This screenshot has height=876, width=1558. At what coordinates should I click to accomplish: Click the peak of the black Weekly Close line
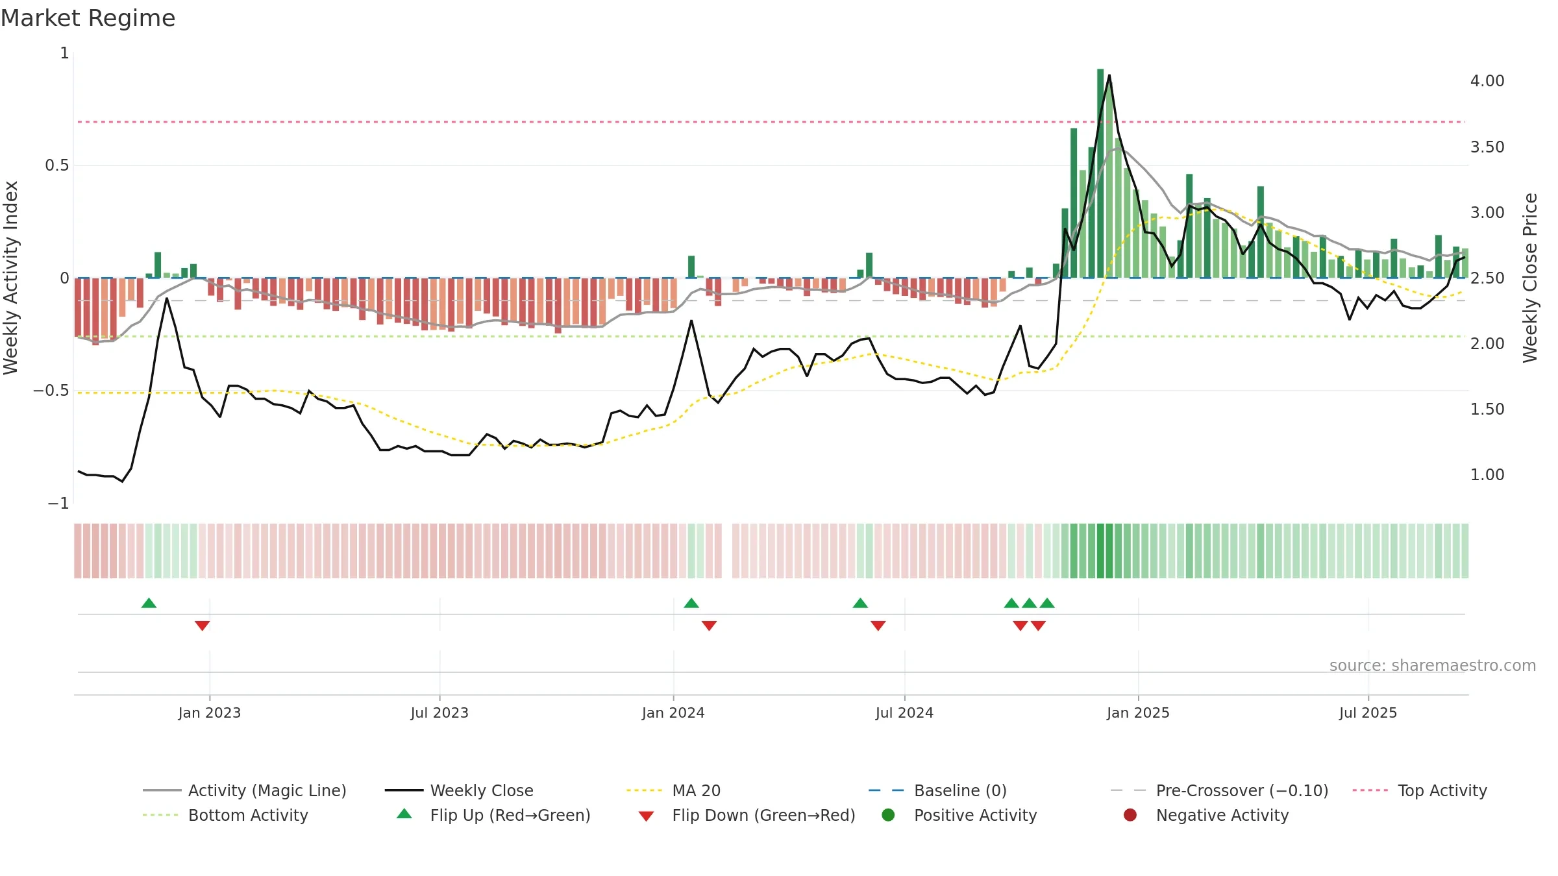[1109, 75]
